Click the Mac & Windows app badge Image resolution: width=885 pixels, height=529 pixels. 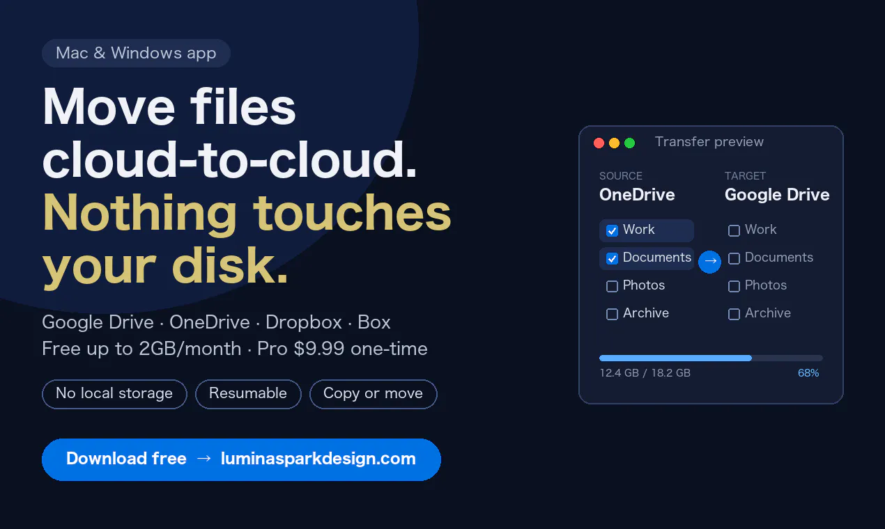pos(136,54)
